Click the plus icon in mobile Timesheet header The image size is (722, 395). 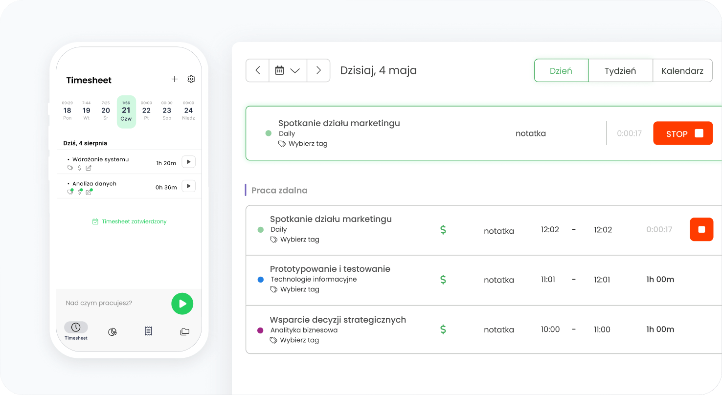pos(175,79)
